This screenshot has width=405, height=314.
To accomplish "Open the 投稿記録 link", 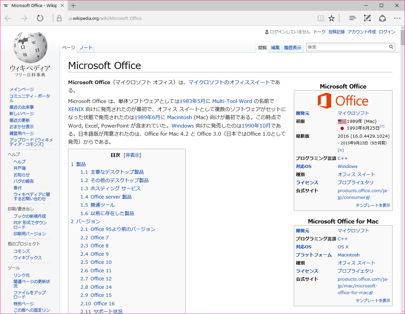I will (337, 32).
